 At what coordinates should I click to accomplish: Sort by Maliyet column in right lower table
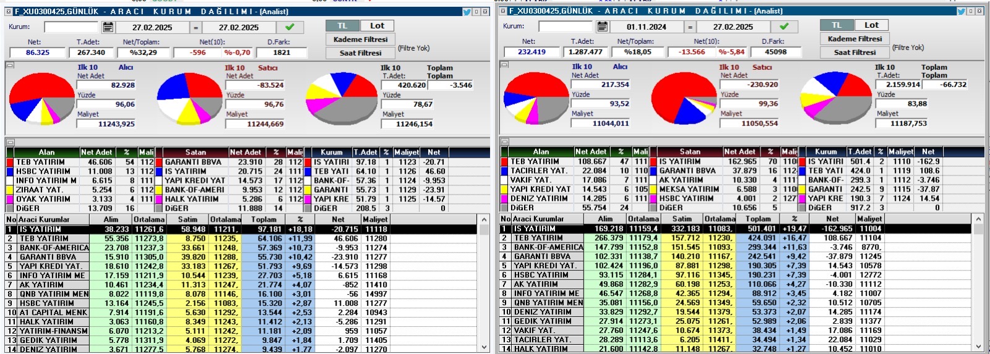869,219
